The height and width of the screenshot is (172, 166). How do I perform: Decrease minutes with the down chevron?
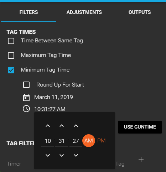(x=62, y=155)
